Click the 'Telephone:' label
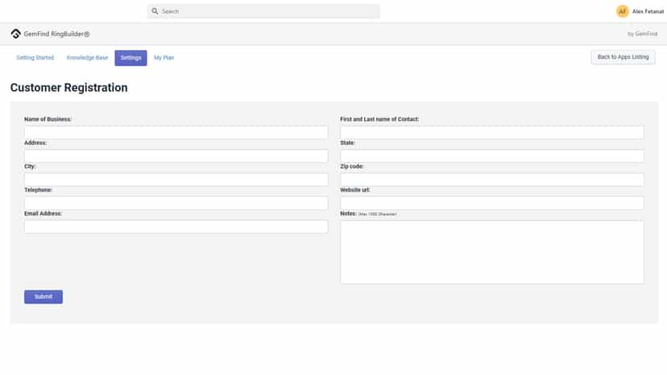This screenshot has width=667, height=375. 39,190
